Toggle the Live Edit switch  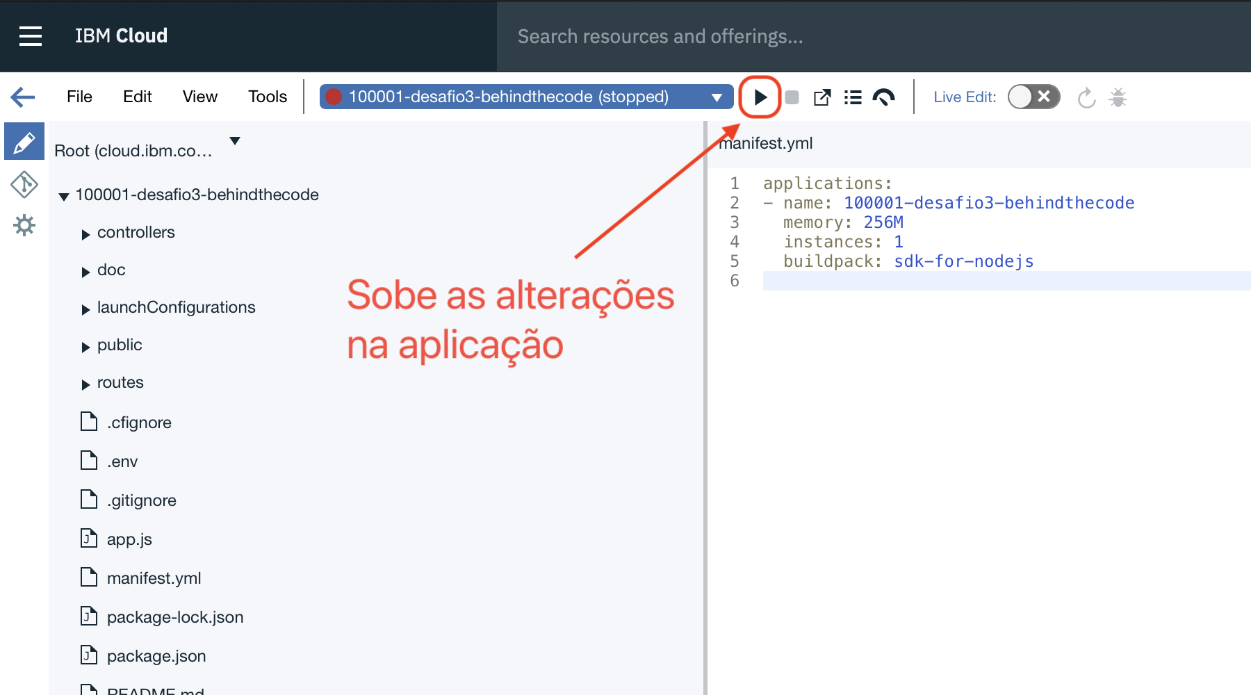point(1033,97)
